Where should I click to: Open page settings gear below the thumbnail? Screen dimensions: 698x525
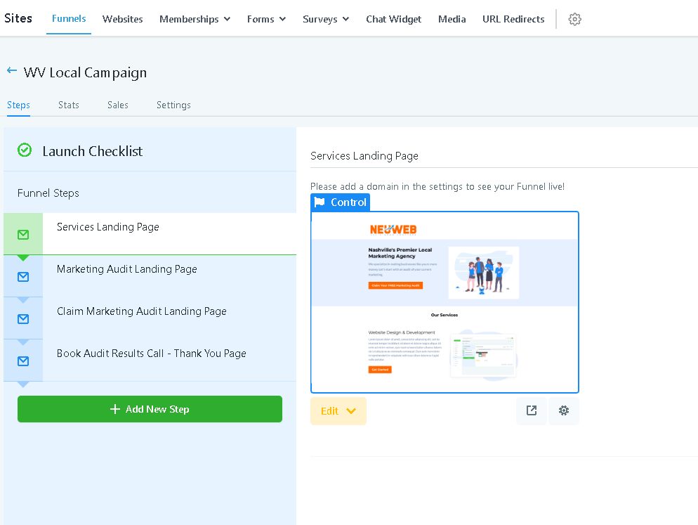pos(564,411)
